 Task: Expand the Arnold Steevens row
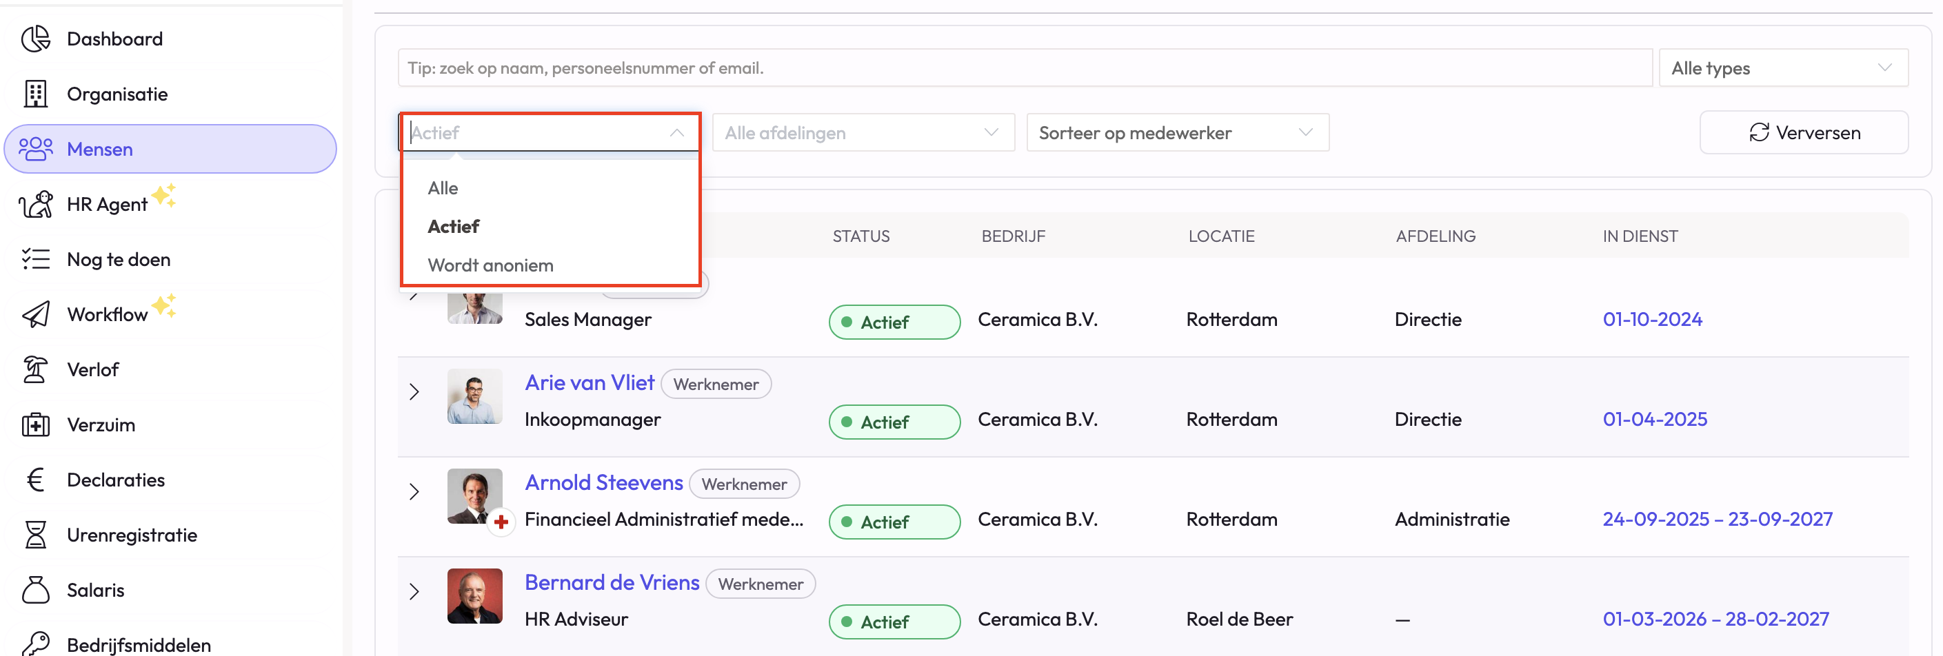pos(414,491)
